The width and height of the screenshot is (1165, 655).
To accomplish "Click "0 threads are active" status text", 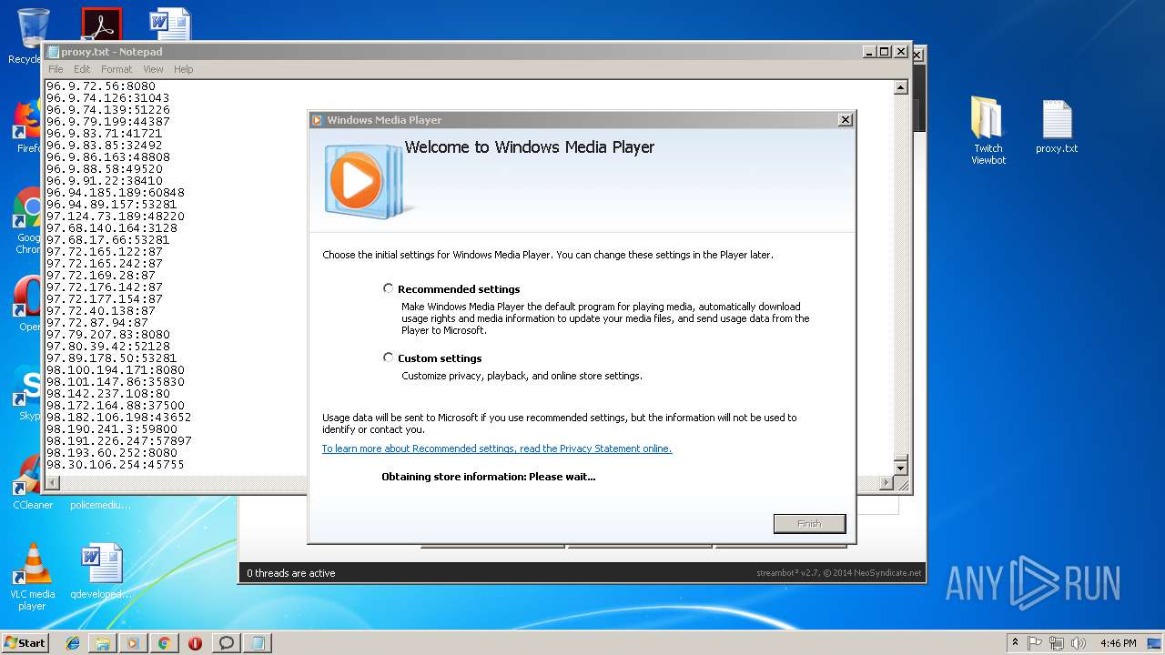I will pyautogui.click(x=291, y=573).
